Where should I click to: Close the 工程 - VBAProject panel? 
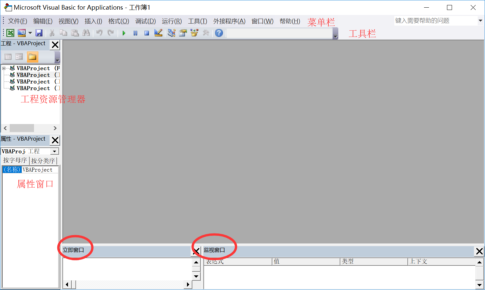coord(55,45)
